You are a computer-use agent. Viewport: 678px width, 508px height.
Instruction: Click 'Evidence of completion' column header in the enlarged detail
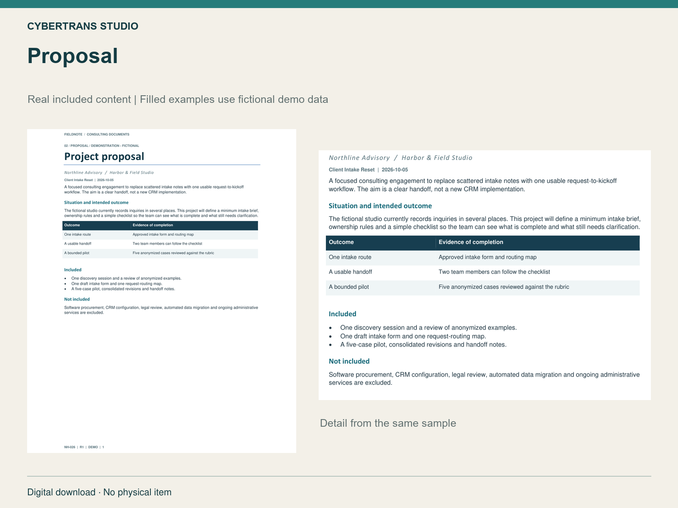pos(471,242)
